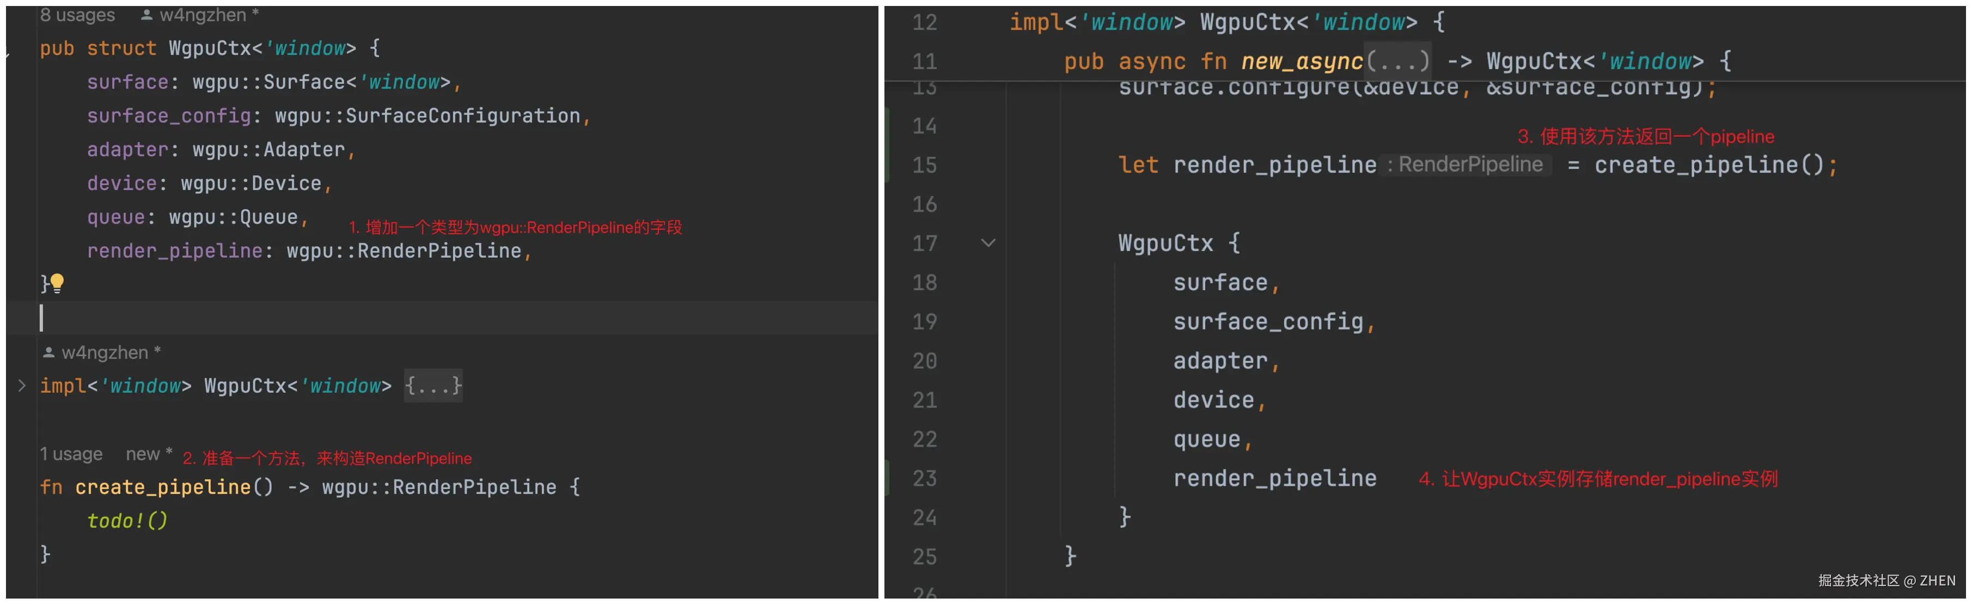Click author icon beside top w4ngzhen hint
Image resolution: width=1972 pixels, height=604 pixels.
point(146,15)
